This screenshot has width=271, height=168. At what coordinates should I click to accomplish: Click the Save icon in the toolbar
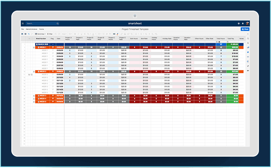(22, 34)
